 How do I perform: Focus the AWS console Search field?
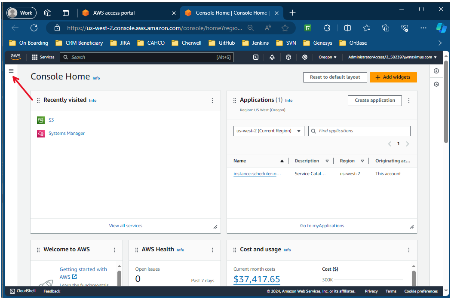(x=147, y=57)
